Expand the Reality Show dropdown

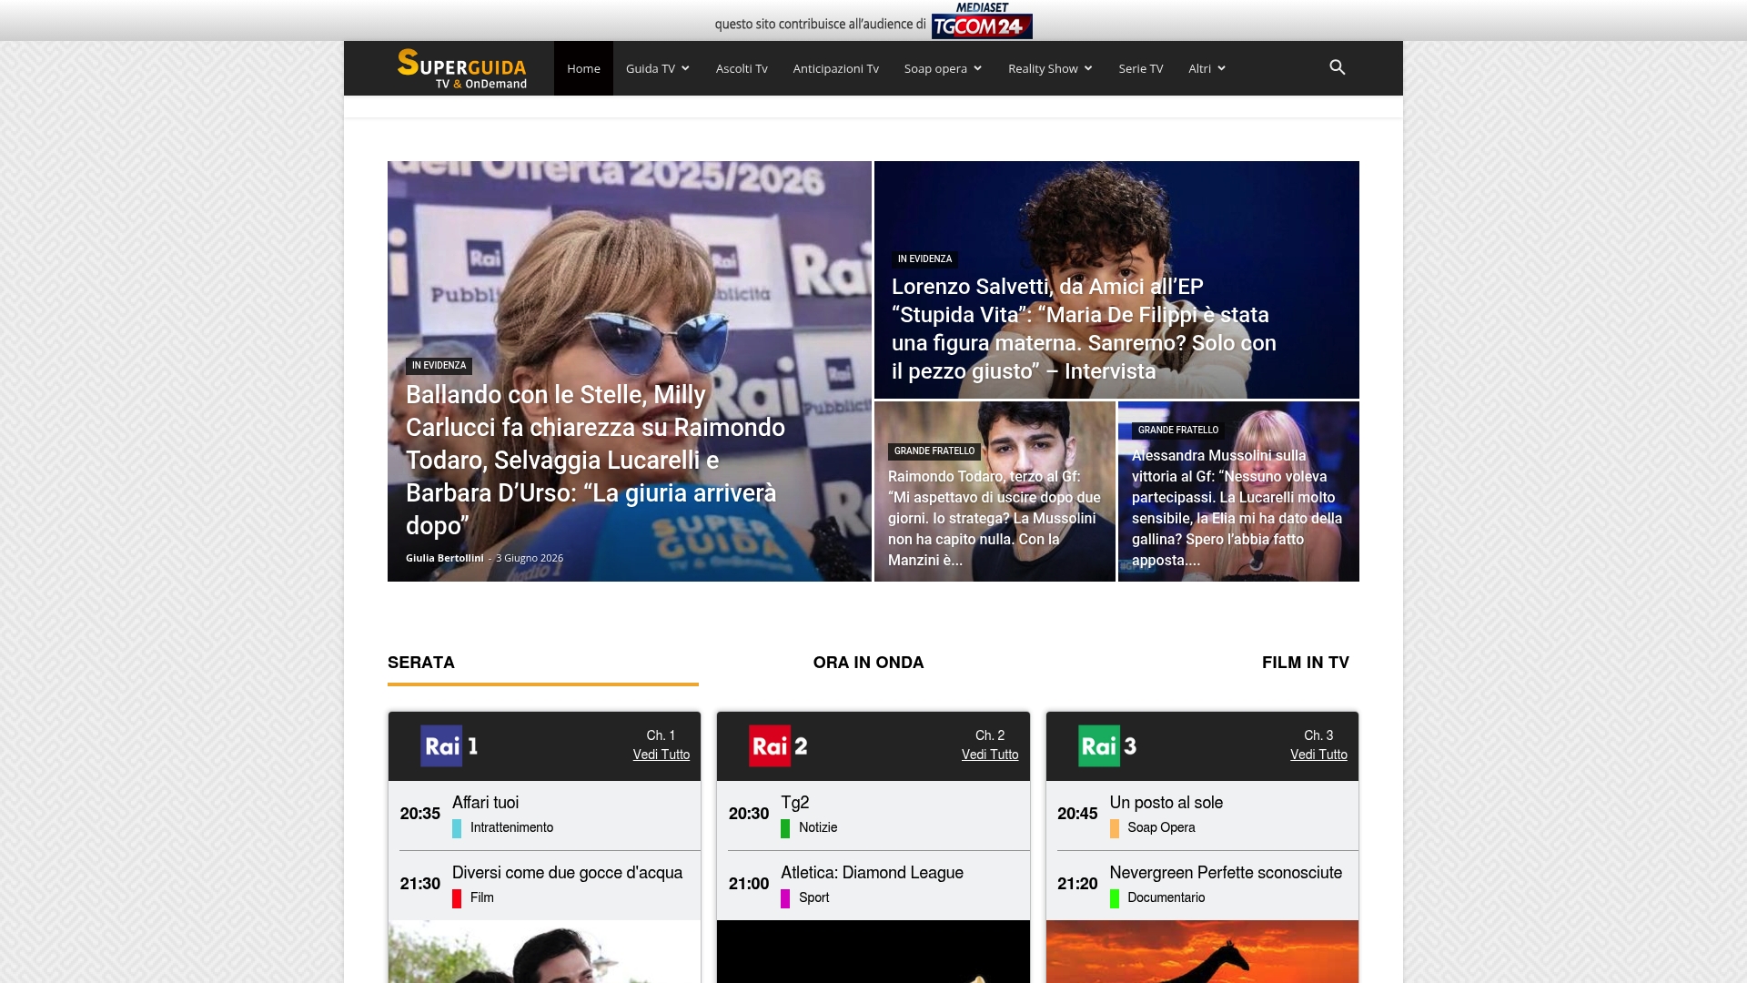(1050, 68)
